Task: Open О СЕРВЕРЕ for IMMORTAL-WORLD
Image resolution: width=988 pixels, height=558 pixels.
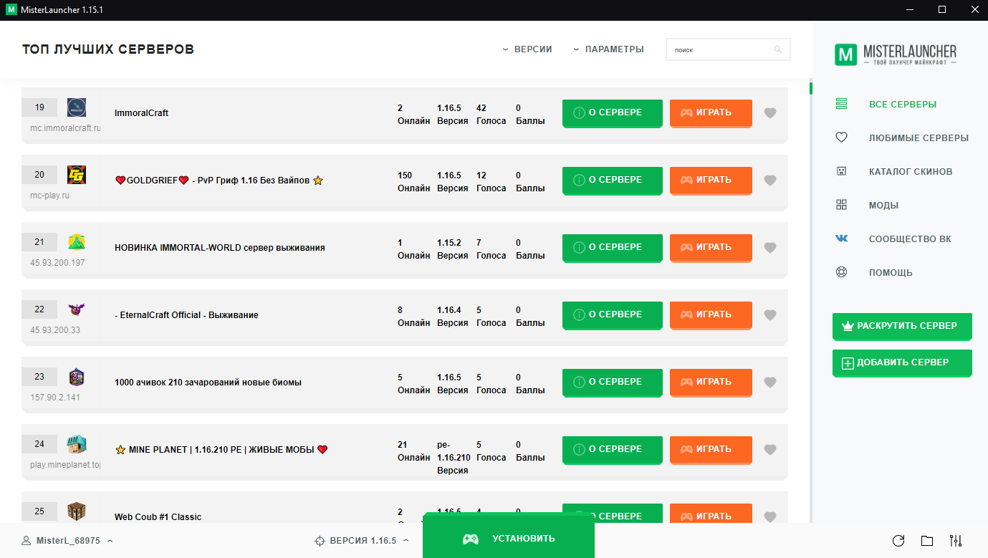Action: tap(613, 248)
